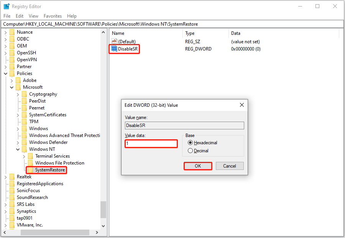Click the Terminal Services folder icon
The height and width of the screenshot is (238, 345).
(x=31, y=156)
